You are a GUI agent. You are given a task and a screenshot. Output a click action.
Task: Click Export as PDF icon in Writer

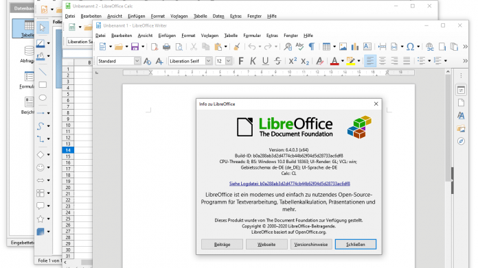[155, 47]
